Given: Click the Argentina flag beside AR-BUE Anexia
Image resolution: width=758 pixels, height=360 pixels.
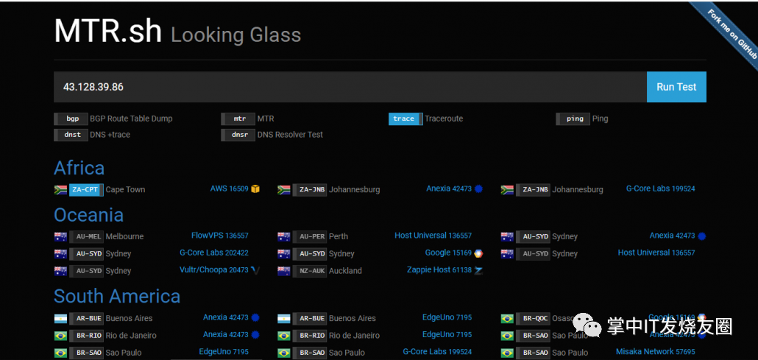Looking at the screenshot, I should tap(60, 318).
